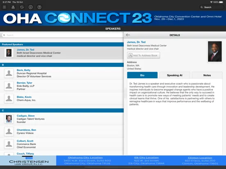Image resolution: width=226 pixels, height=169 pixels.
Task: Click Duncan Regional Hospital text
Action: (32, 73)
